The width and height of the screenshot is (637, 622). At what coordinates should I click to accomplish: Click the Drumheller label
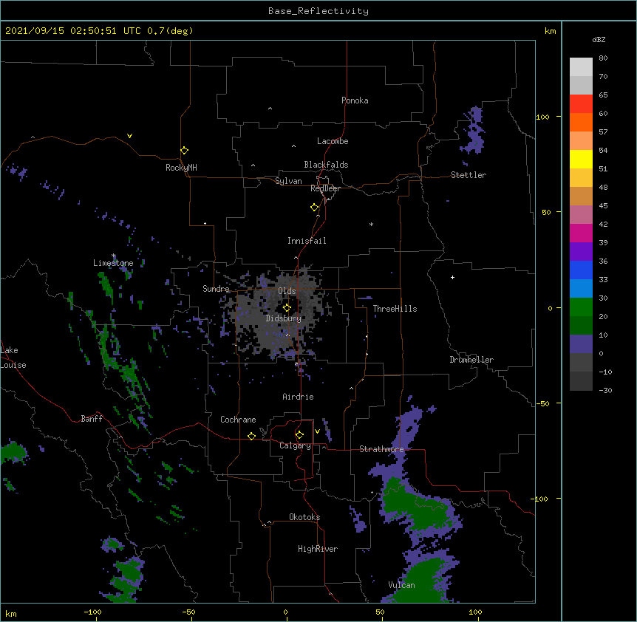click(471, 360)
